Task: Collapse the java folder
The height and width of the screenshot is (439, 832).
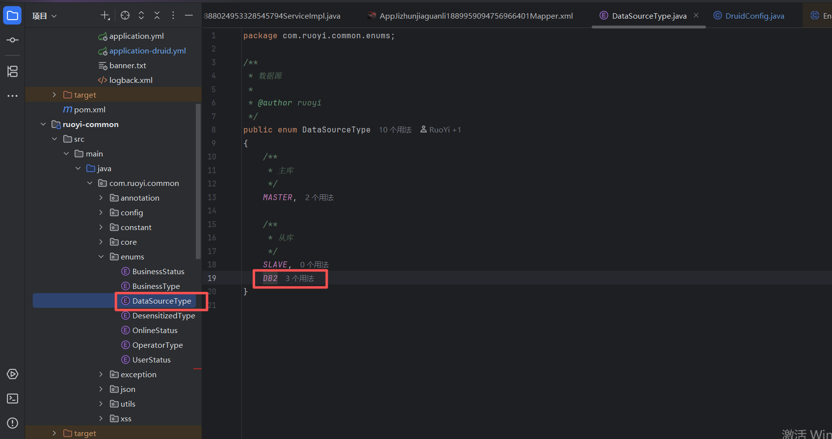Action: point(78,169)
